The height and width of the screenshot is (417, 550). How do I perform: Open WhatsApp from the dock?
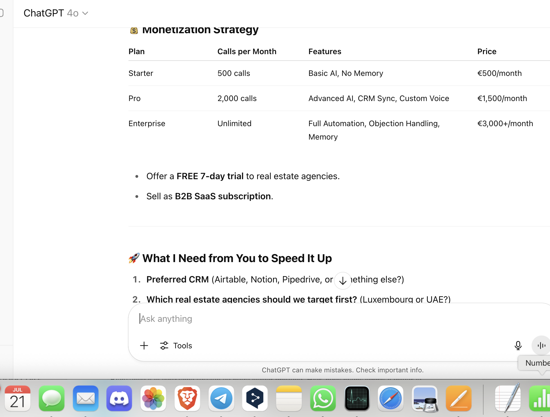(323, 398)
